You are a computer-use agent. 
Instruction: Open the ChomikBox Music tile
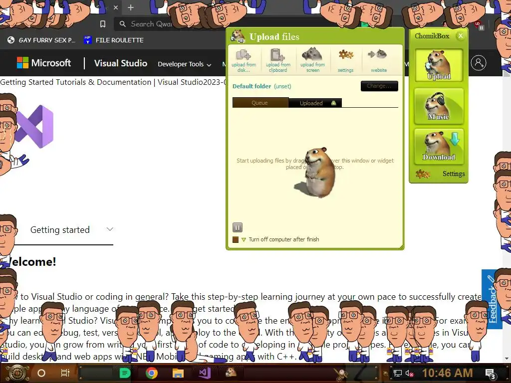[439, 106]
